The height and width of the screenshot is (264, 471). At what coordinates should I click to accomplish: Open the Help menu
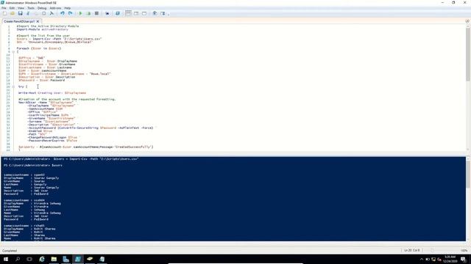pos(67,8)
